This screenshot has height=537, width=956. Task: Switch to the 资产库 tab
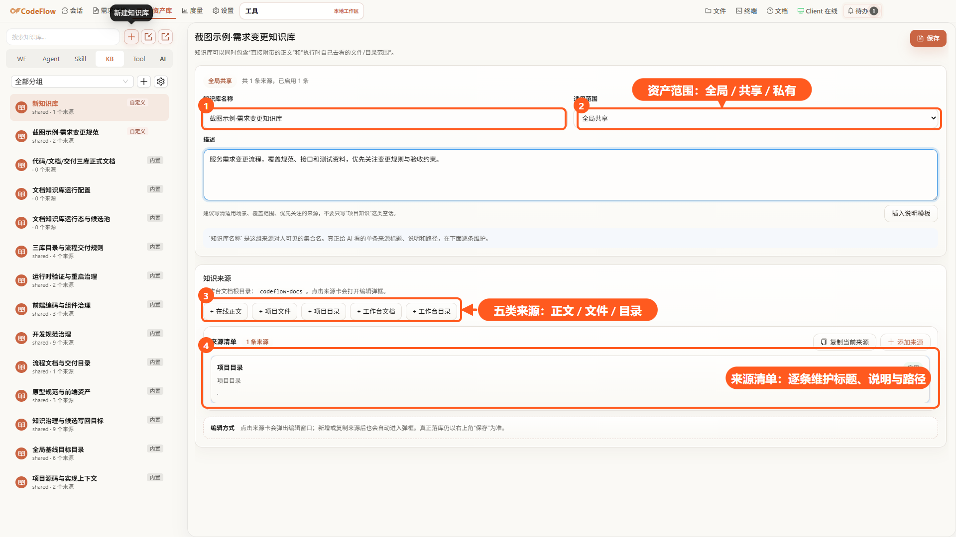[162, 11]
